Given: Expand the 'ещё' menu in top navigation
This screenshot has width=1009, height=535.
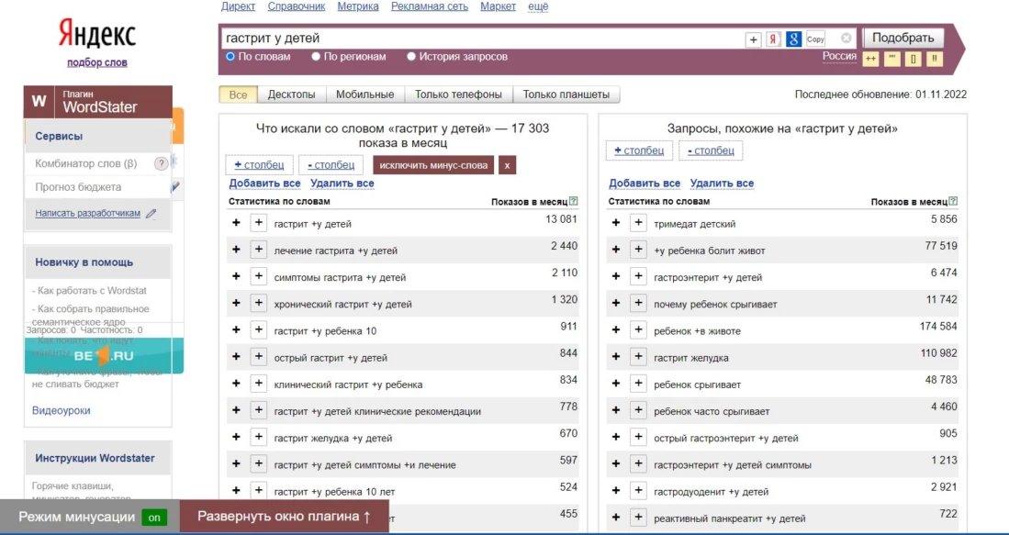Looking at the screenshot, I should coord(538,6).
